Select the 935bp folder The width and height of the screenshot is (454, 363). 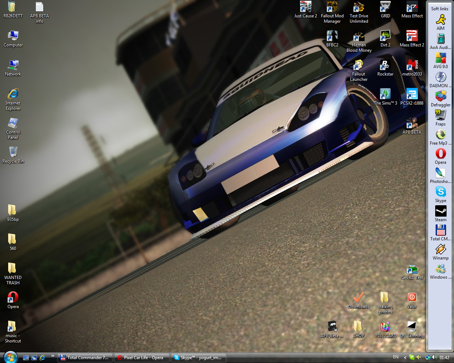click(13, 213)
